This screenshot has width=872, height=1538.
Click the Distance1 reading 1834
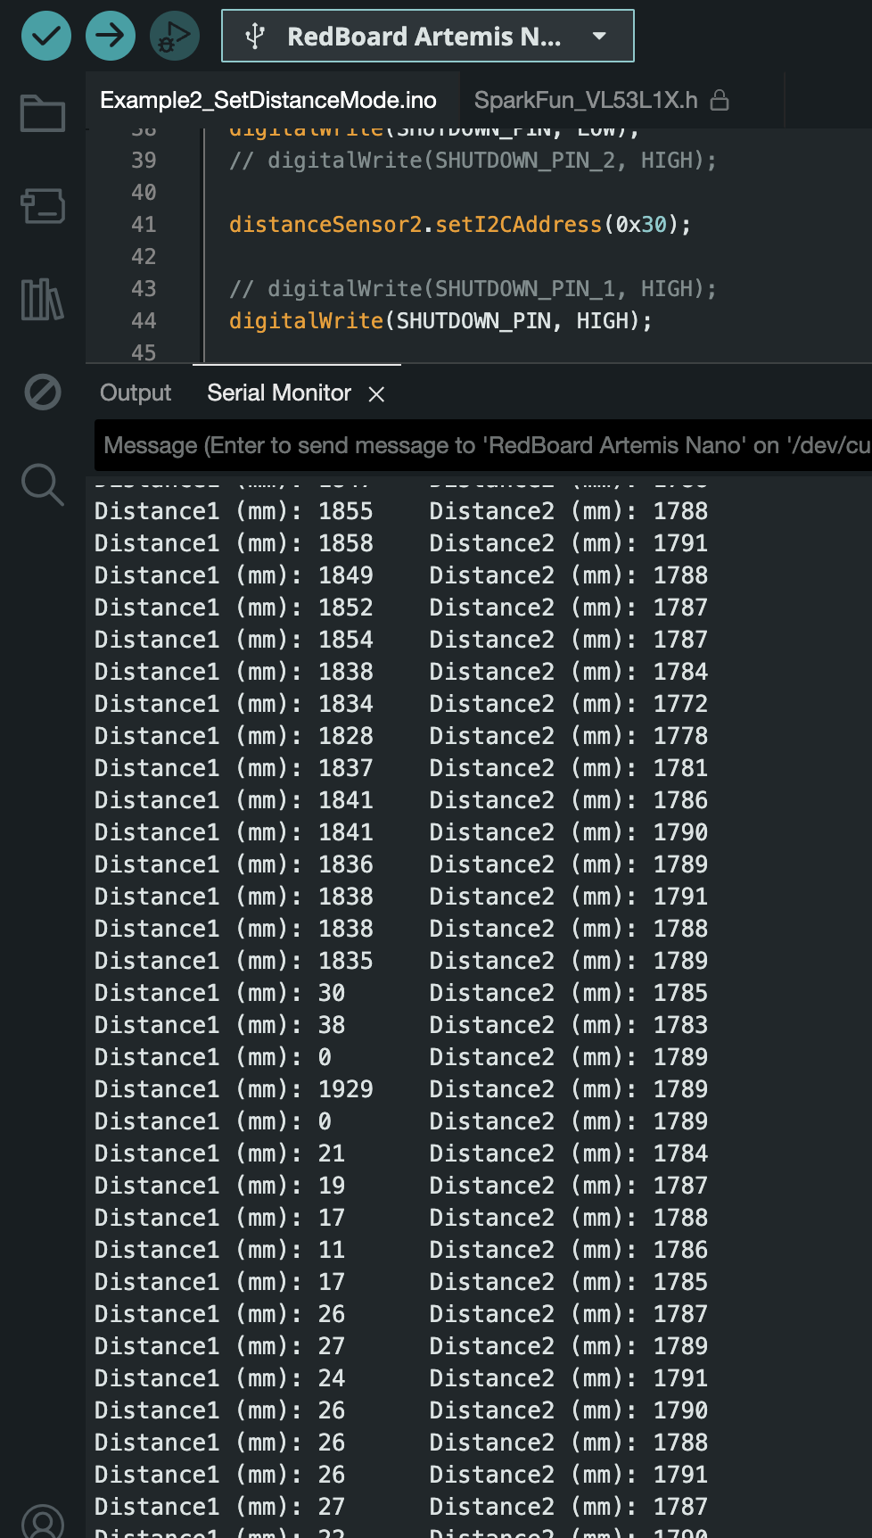tap(346, 704)
